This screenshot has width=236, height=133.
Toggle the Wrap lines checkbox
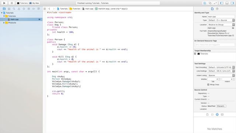208,85
